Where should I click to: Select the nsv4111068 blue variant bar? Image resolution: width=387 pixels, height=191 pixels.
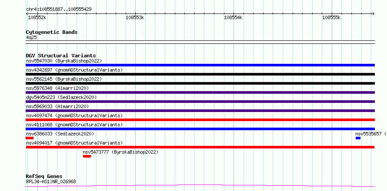click(x=200, y=129)
